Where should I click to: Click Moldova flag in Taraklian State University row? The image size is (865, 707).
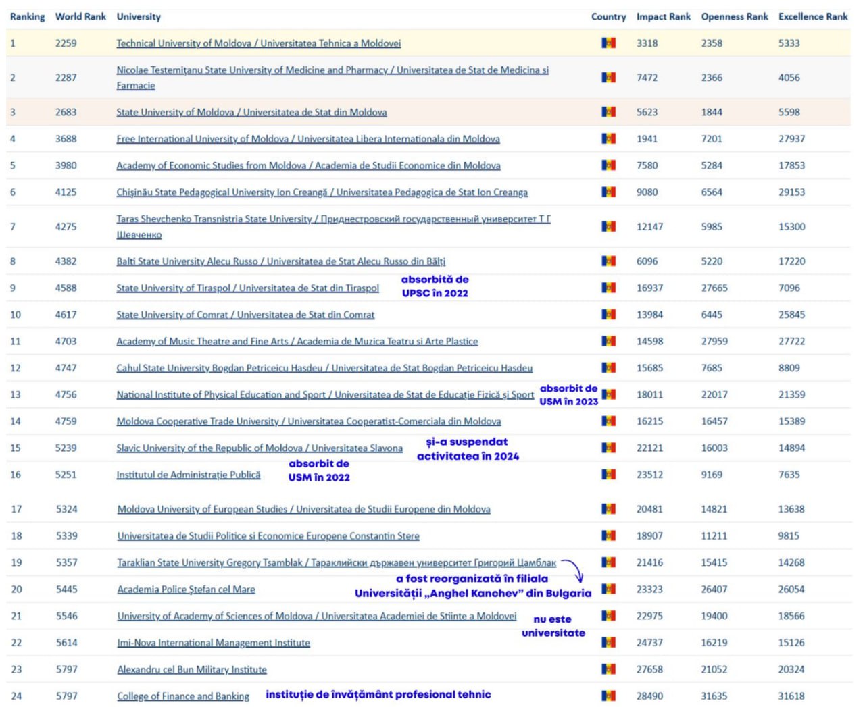tap(609, 562)
